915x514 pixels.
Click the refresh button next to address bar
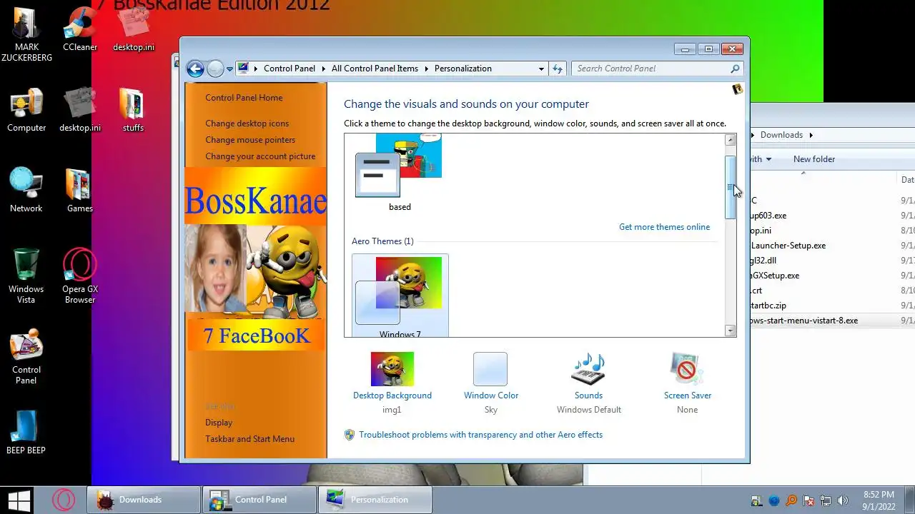pos(558,69)
